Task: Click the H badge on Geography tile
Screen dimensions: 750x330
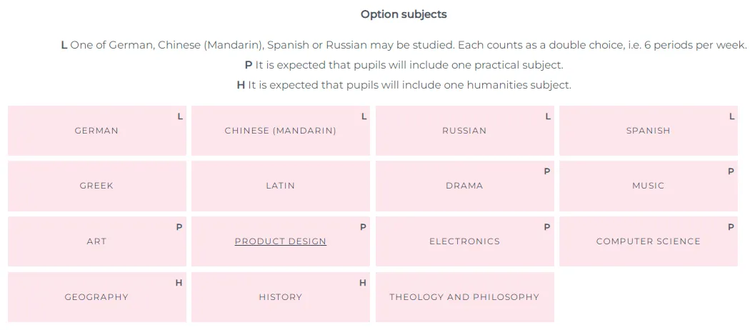Action: (x=179, y=283)
